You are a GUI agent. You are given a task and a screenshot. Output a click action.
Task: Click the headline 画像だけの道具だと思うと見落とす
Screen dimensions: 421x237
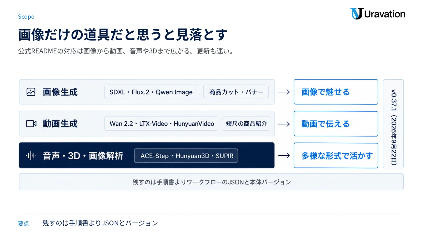coord(123,34)
